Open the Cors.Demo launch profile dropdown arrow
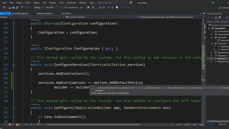Image resolution: width=229 pixels, height=129 pixels. 79,8
